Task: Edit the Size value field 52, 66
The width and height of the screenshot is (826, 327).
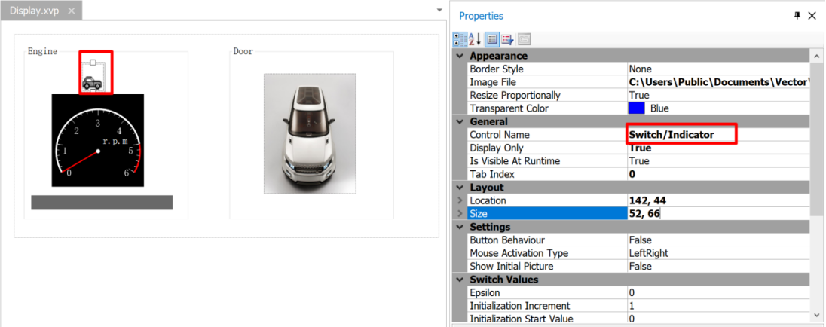Action: pos(718,214)
